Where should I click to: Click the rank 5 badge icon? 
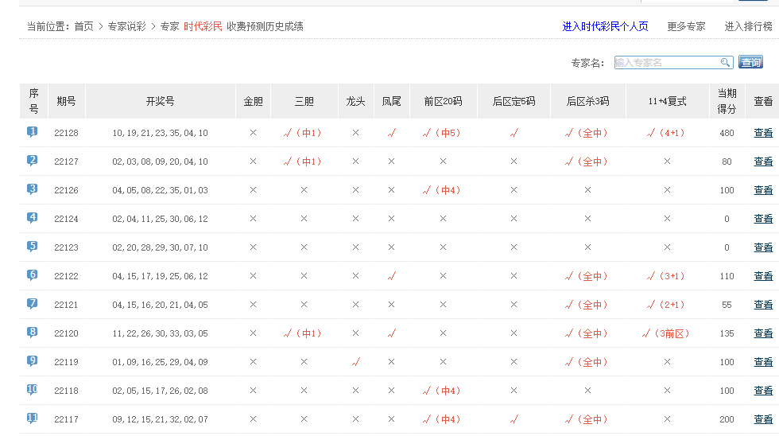click(33, 247)
